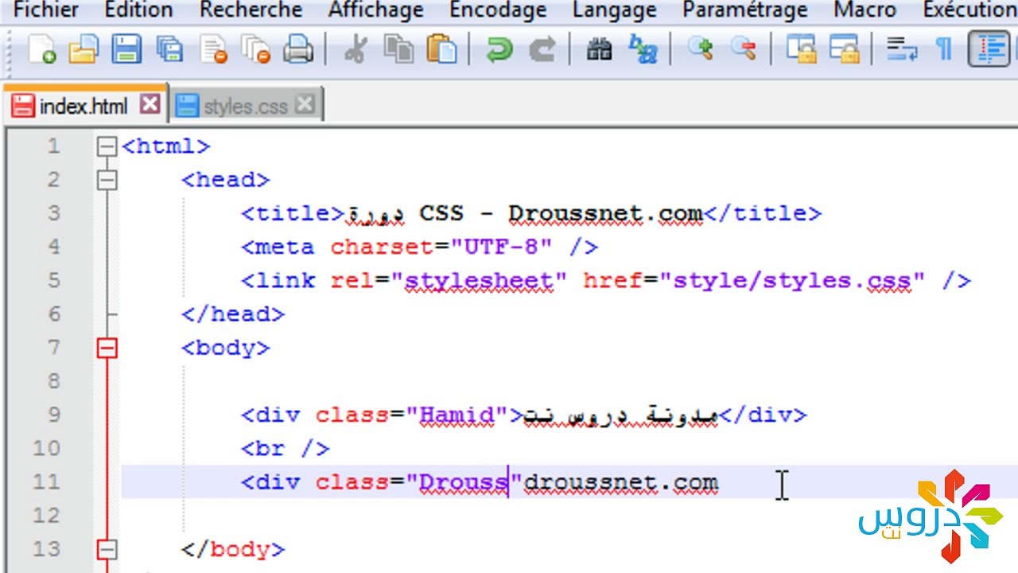Open the Langage menu
Screen dimensions: 1018x573
pyautogui.click(x=615, y=10)
